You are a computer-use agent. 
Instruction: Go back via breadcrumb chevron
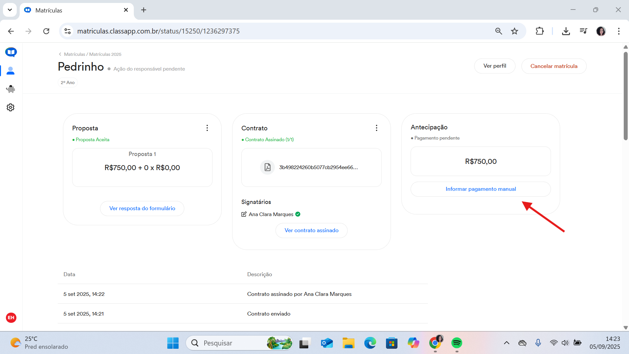[60, 54]
